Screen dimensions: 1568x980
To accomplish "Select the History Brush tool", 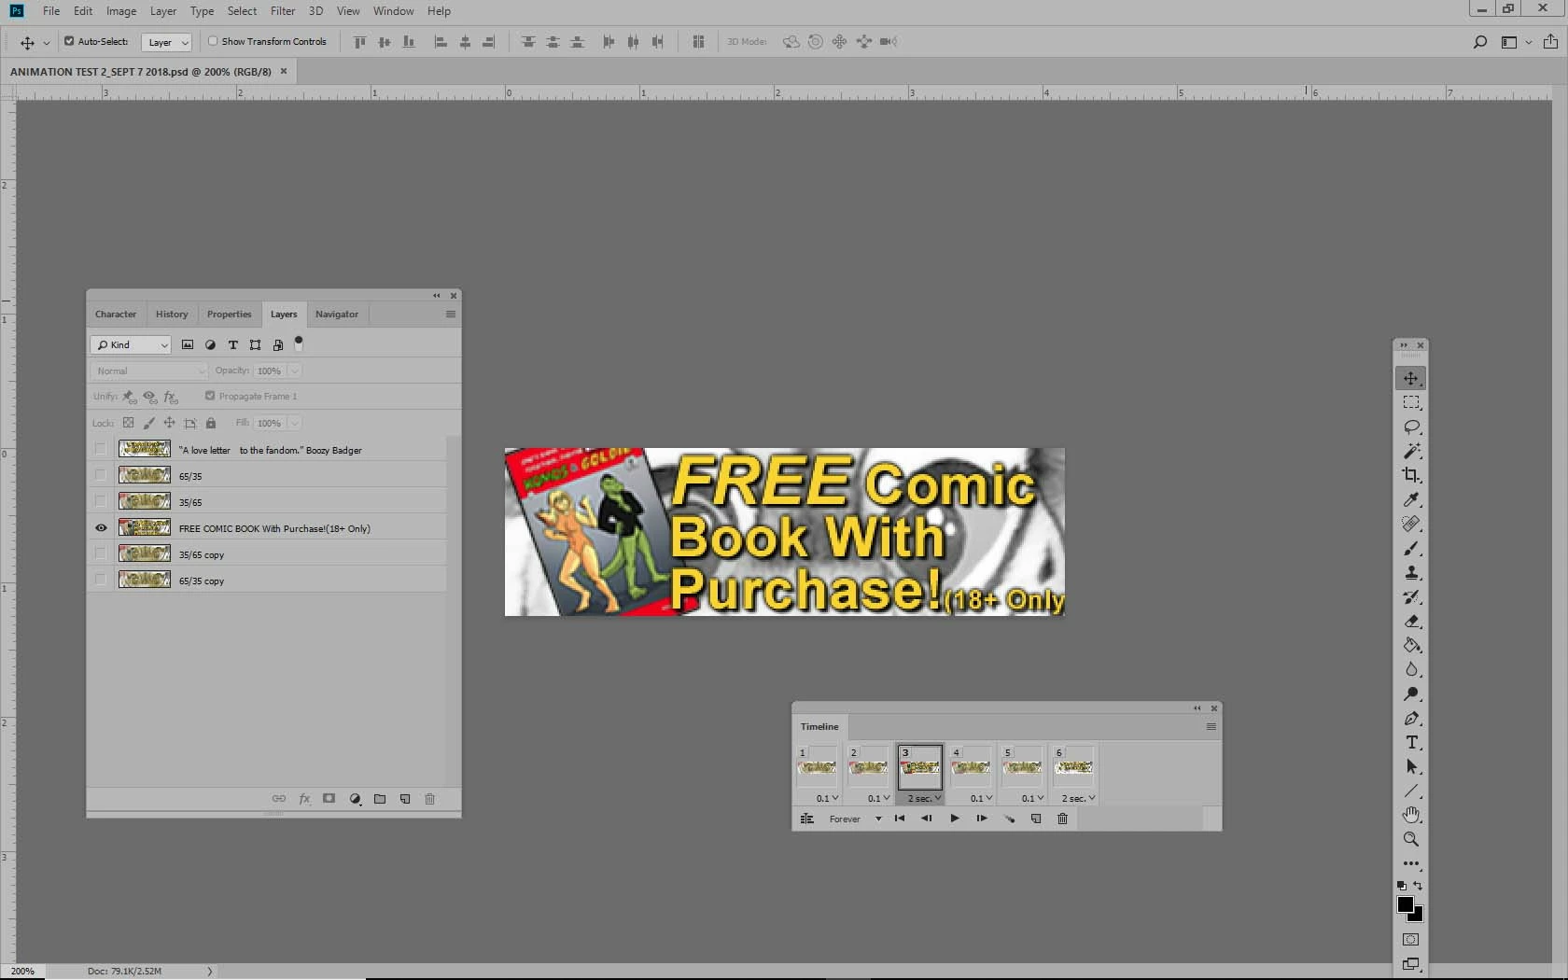I will coord(1410,596).
